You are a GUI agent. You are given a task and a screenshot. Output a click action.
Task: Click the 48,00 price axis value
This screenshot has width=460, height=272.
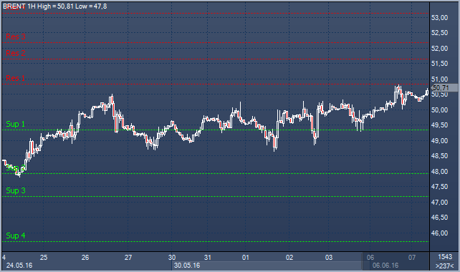(x=439, y=172)
